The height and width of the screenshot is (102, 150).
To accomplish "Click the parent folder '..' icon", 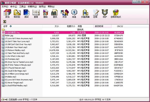I will pyautogui.click(x=3, y=30).
